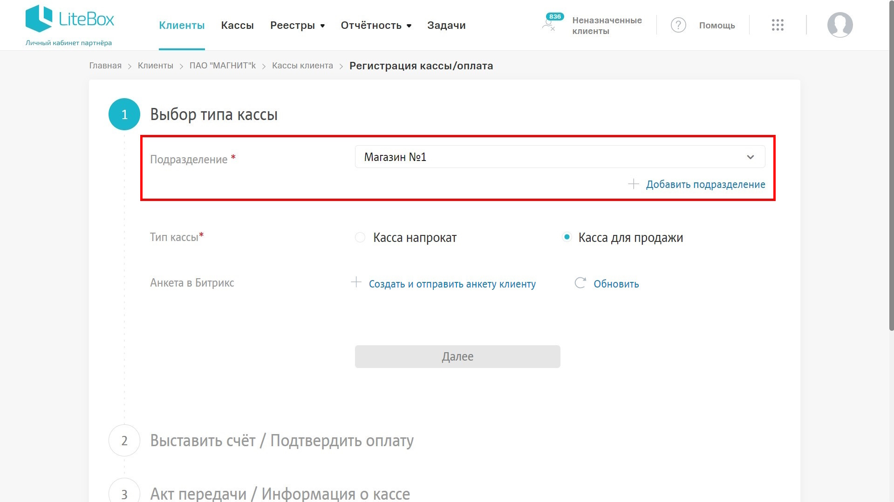The width and height of the screenshot is (894, 502).
Task: Click the LiteBox logo
Action: pyautogui.click(x=69, y=19)
